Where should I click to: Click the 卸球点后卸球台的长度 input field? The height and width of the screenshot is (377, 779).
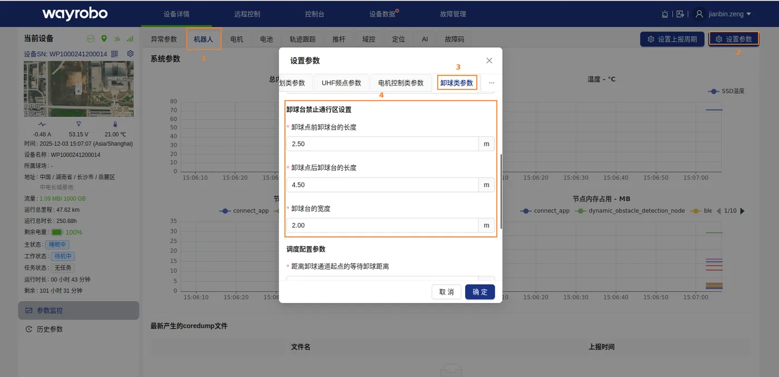pyautogui.click(x=382, y=185)
